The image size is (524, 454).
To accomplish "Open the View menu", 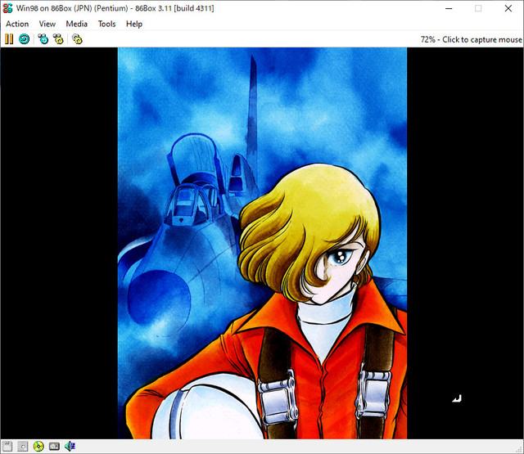I will click(x=47, y=24).
